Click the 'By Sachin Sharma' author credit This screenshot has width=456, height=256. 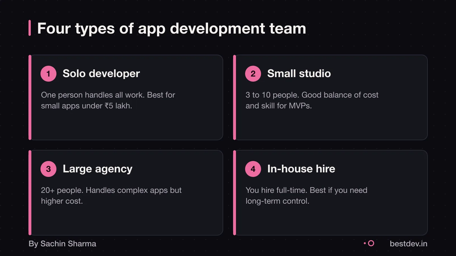62,244
